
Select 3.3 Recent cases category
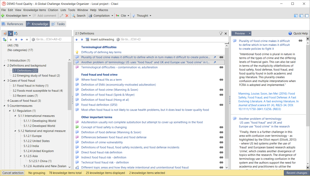click(x=25, y=96)
